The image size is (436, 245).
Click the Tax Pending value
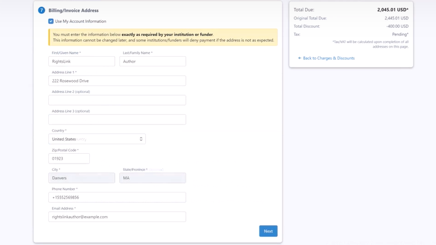tap(400, 34)
